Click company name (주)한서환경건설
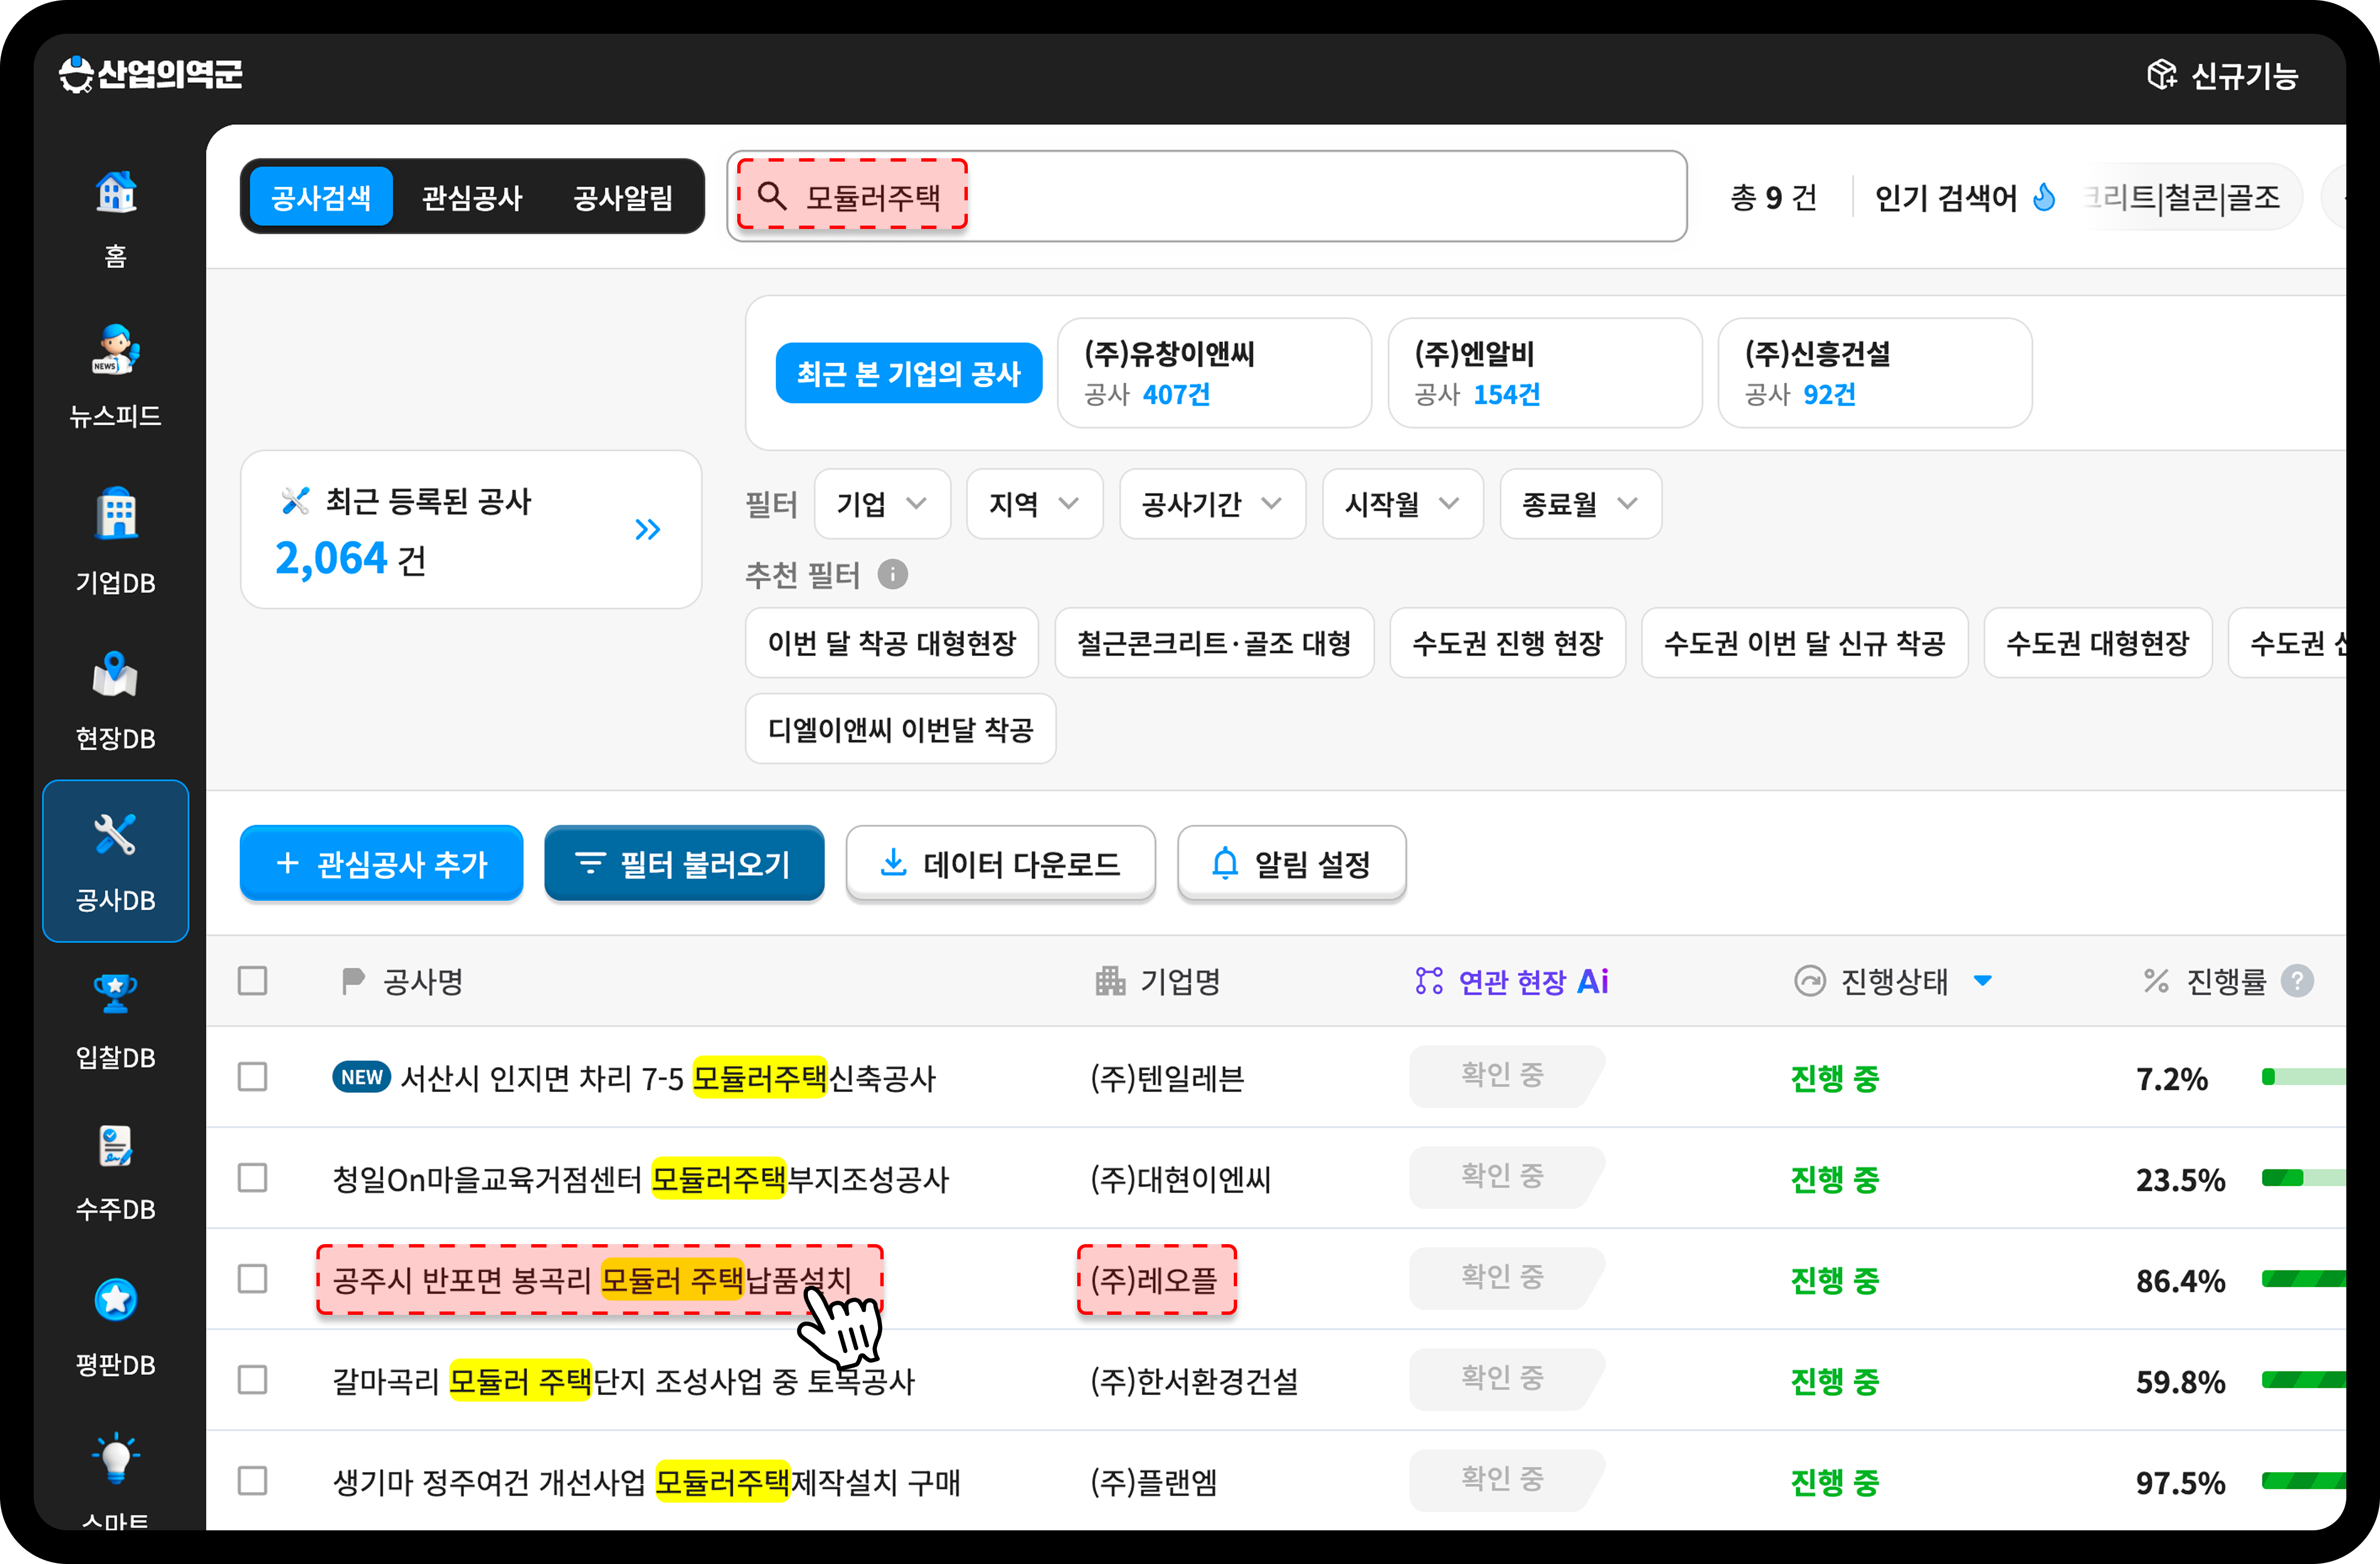The height and width of the screenshot is (1564, 2380). click(x=1194, y=1381)
